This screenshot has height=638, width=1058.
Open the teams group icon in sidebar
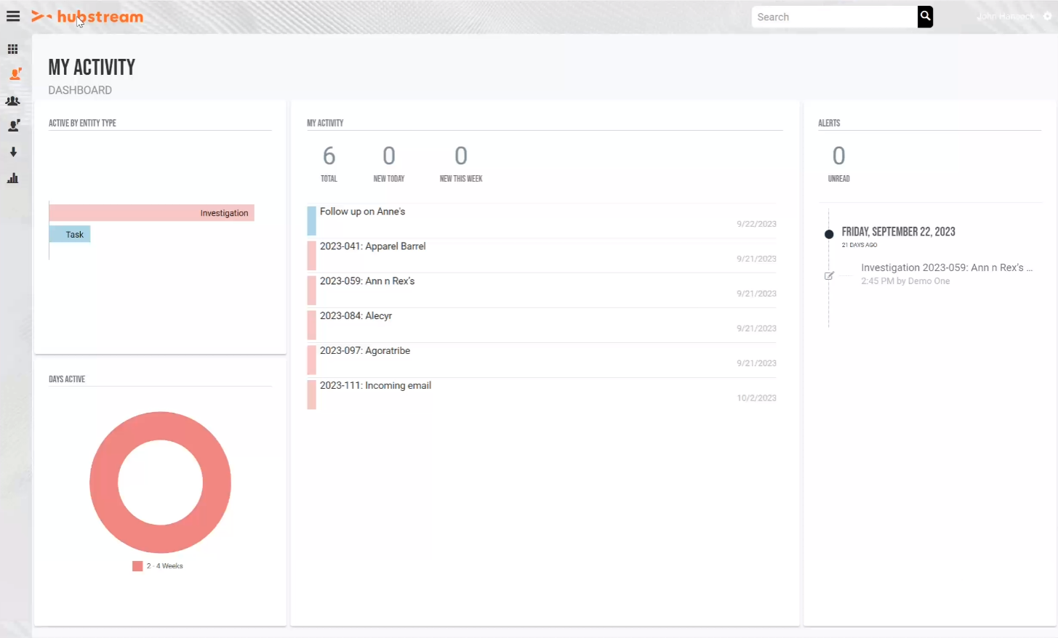coord(12,100)
